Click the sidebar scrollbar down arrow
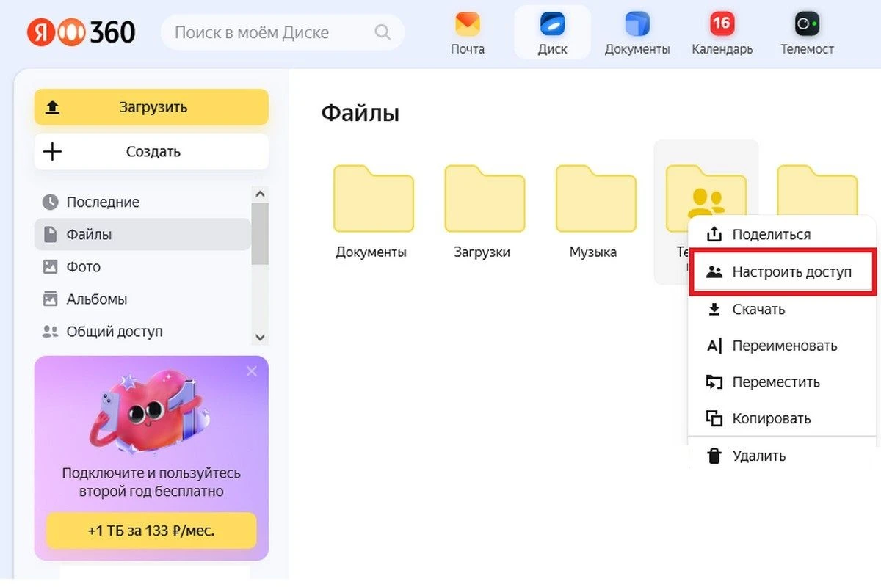Screen dimensions: 881x587 coord(260,337)
